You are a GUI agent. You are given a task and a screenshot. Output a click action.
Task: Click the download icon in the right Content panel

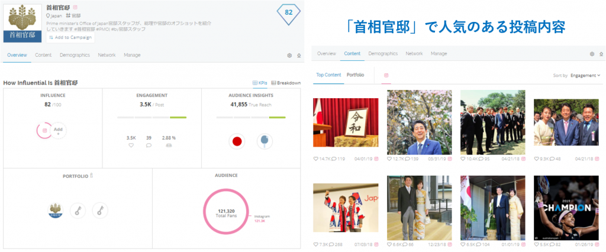coord(299,55)
